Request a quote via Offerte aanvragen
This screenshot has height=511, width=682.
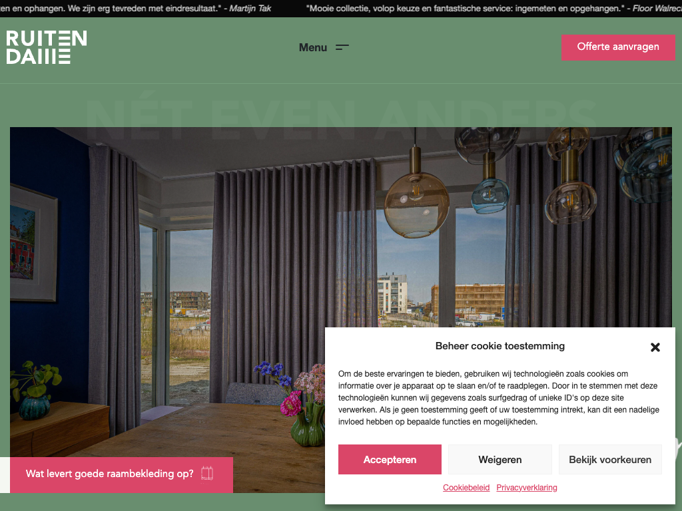(x=618, y=47)
